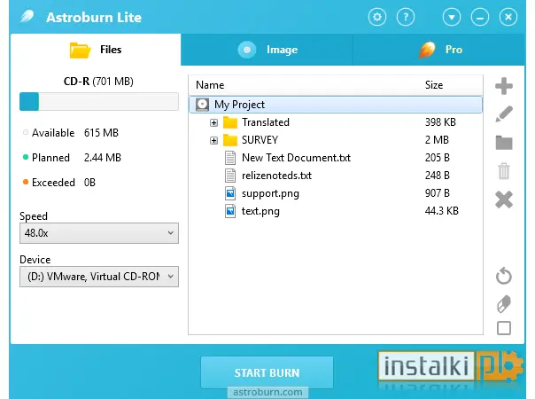
Task: Click the disc capacity progress bar
Action: [x=99, y=101]
